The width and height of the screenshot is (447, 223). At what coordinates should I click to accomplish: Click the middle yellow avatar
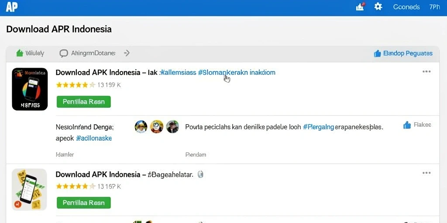[157, 127]
